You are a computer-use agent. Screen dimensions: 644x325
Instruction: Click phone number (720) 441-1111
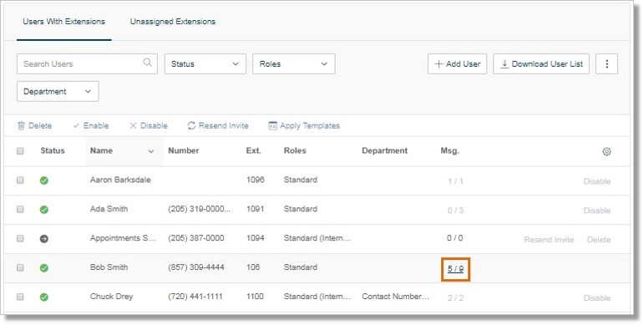point(195,297)
